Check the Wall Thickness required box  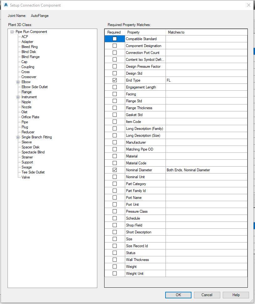pos(115,259)
